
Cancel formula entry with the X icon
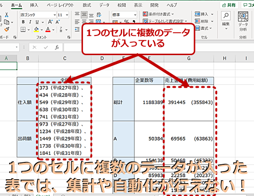[35, 47]
